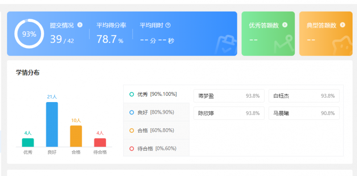The width and height of the screenshot is (357, 176).
Task: Click the red 待合格 bar in chart
Action: tap(100, 143)
